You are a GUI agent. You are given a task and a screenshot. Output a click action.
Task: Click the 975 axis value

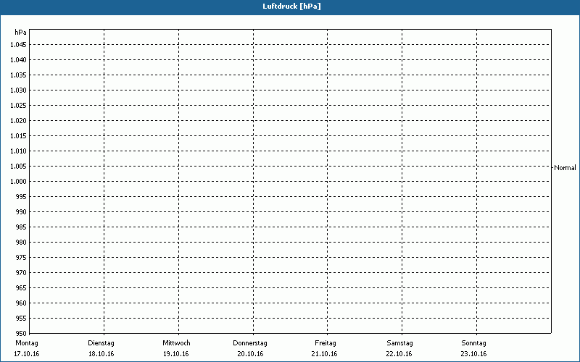tap(21, 258)
